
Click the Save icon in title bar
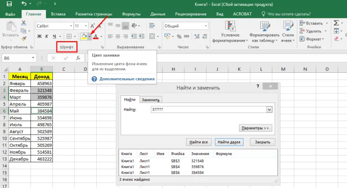(9, 4)
